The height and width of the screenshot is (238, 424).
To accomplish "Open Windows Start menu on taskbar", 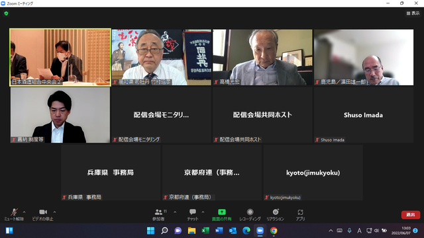I will tap(150, 231).
